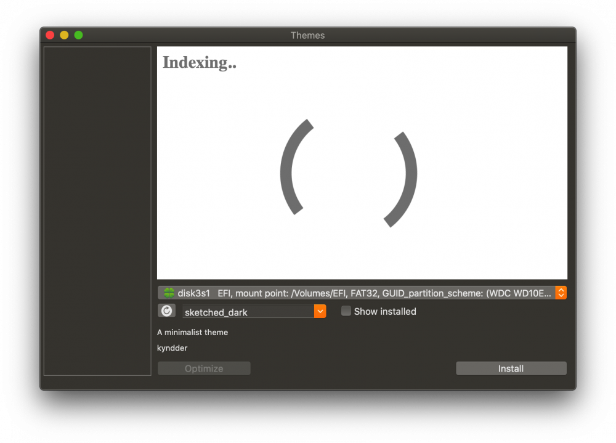Click the 'Show installed' label text

point(385,311)
